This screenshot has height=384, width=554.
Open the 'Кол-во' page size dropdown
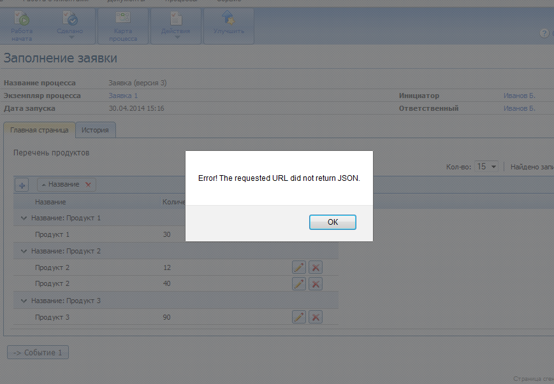tap(486, 166)
